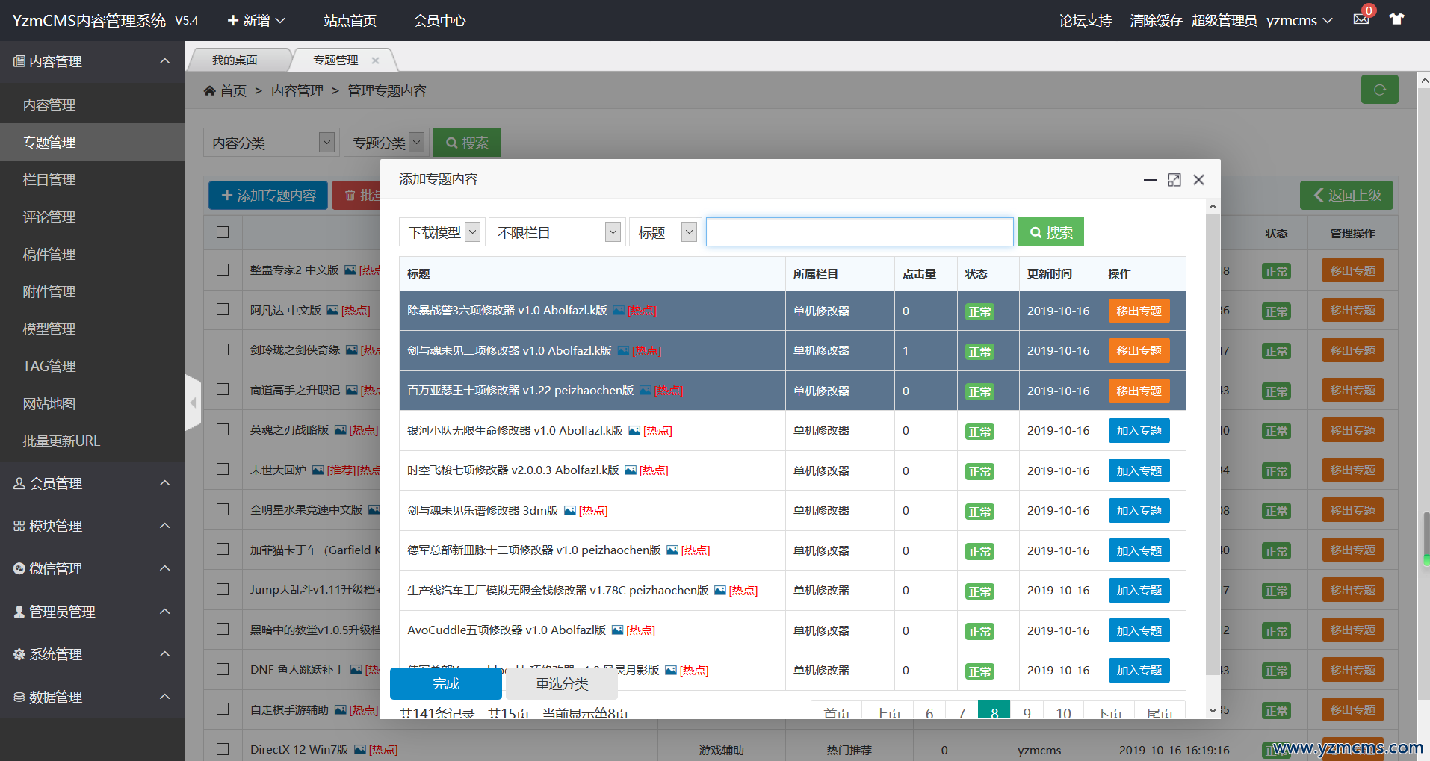Open the 下载模型 model dropdown
This screenshot has height=761, width=1430.
[442, 232]
